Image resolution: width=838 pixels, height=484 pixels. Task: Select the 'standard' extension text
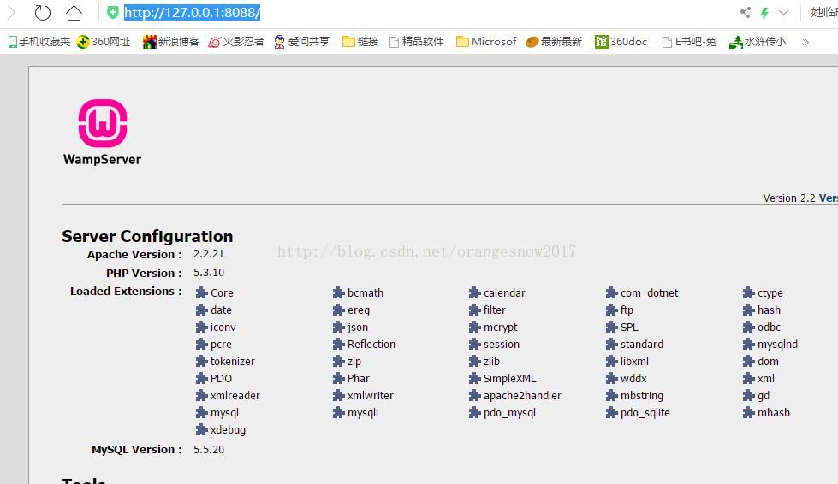click(642, 345)
